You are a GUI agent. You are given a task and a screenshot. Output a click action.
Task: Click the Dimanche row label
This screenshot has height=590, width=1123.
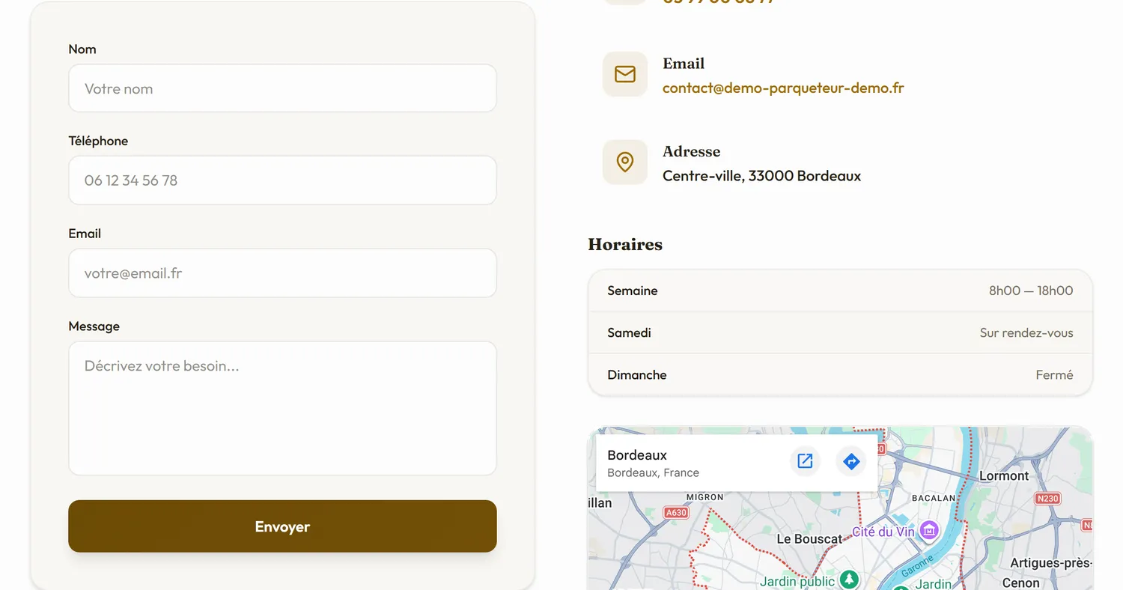637,374
